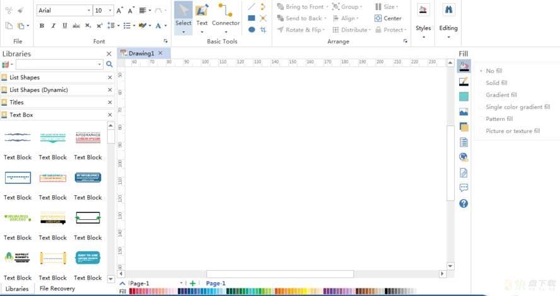560x296 pixels.
Task: Select Single color gradient fill option
Action: click(518, 107)
